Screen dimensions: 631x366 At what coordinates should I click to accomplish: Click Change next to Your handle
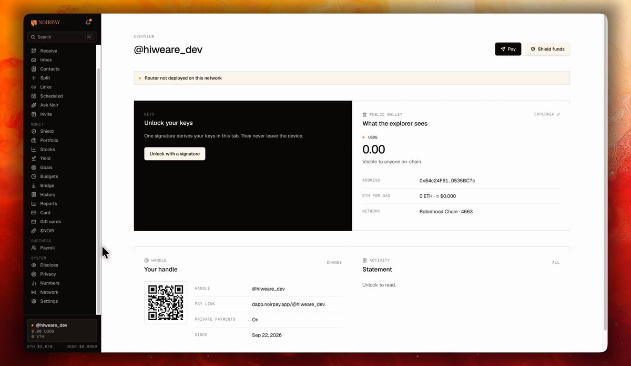point(334,263)
